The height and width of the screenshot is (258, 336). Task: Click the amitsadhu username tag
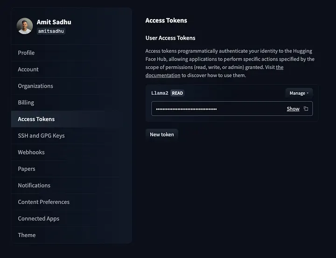tap(51, 31)
